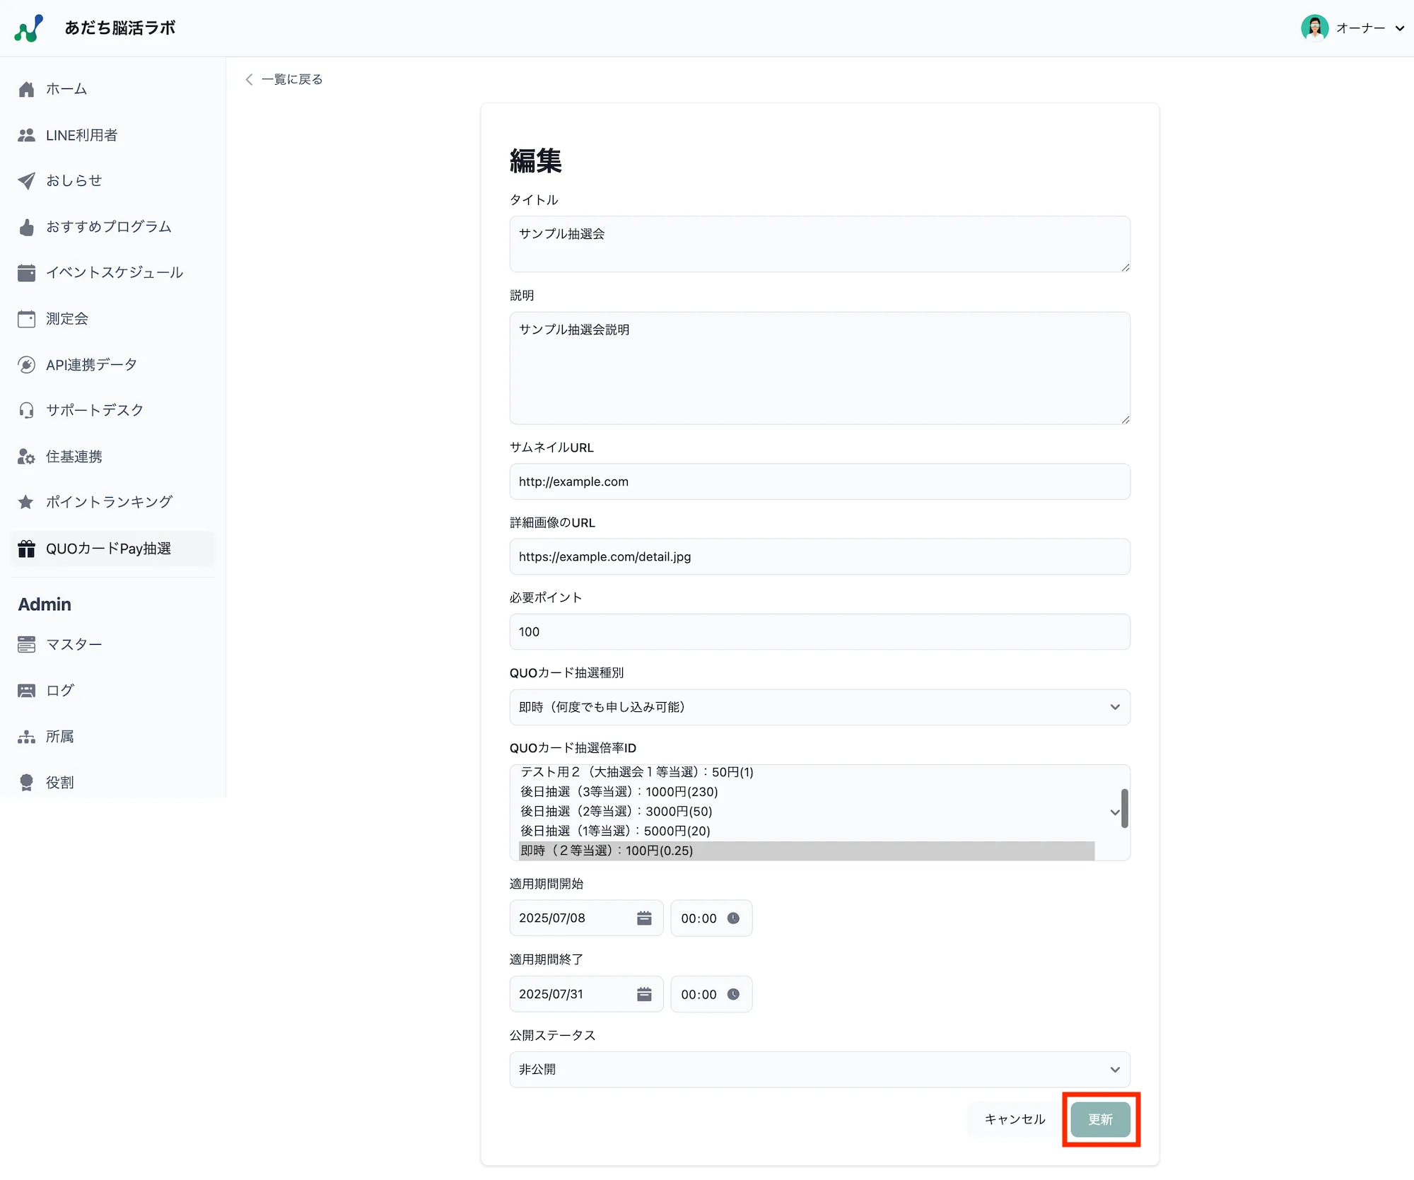
Task: Expand the オーナー account menu chevron
Action: [x=1399, y=28]
